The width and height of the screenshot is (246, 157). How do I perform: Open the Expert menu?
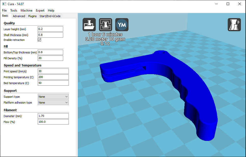40,10
